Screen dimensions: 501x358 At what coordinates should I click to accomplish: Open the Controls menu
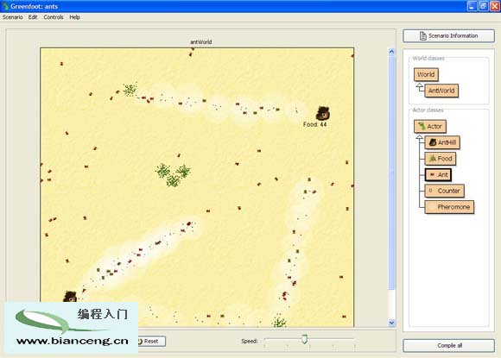pyautogui.click(x=54, y=17)
